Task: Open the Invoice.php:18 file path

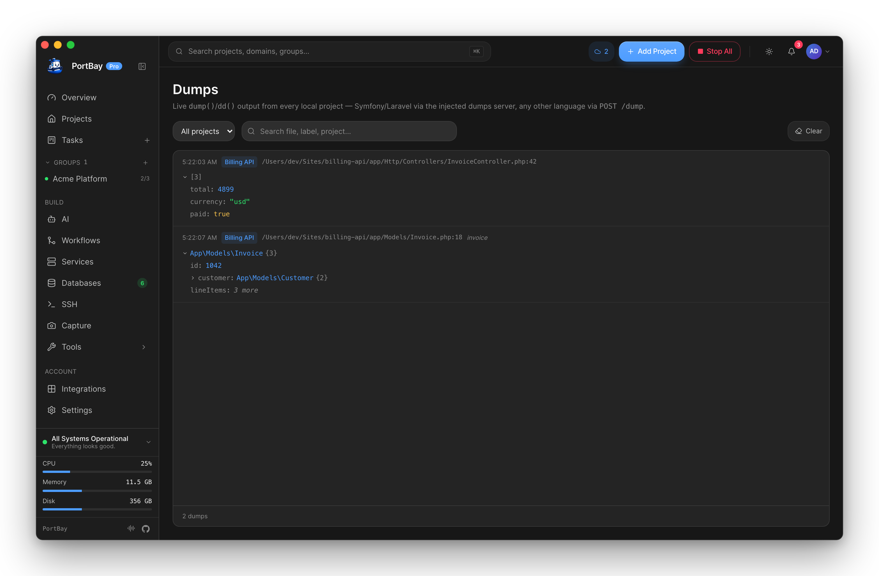Action: click(362, 237)
